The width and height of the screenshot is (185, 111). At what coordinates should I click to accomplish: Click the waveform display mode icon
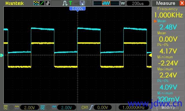pyautogui.click(x=36, y=3)
